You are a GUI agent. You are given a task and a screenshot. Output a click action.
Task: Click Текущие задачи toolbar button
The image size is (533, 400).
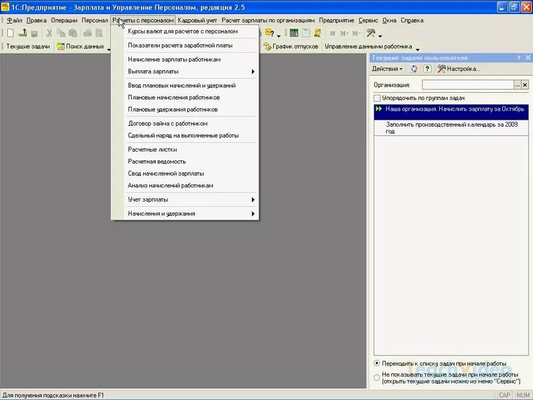tap(28, 47)
